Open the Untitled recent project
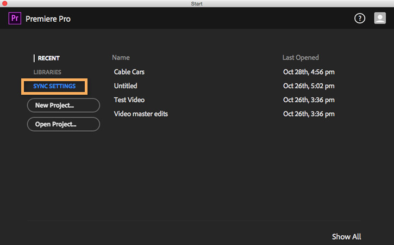Image resolution: width=394 pixels, height=245 pixels. click(126, 86)
